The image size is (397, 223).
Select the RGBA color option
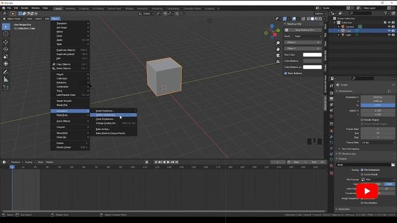tap(389, 184)
